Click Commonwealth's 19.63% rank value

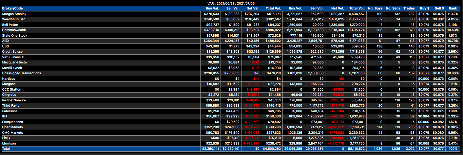453,30
